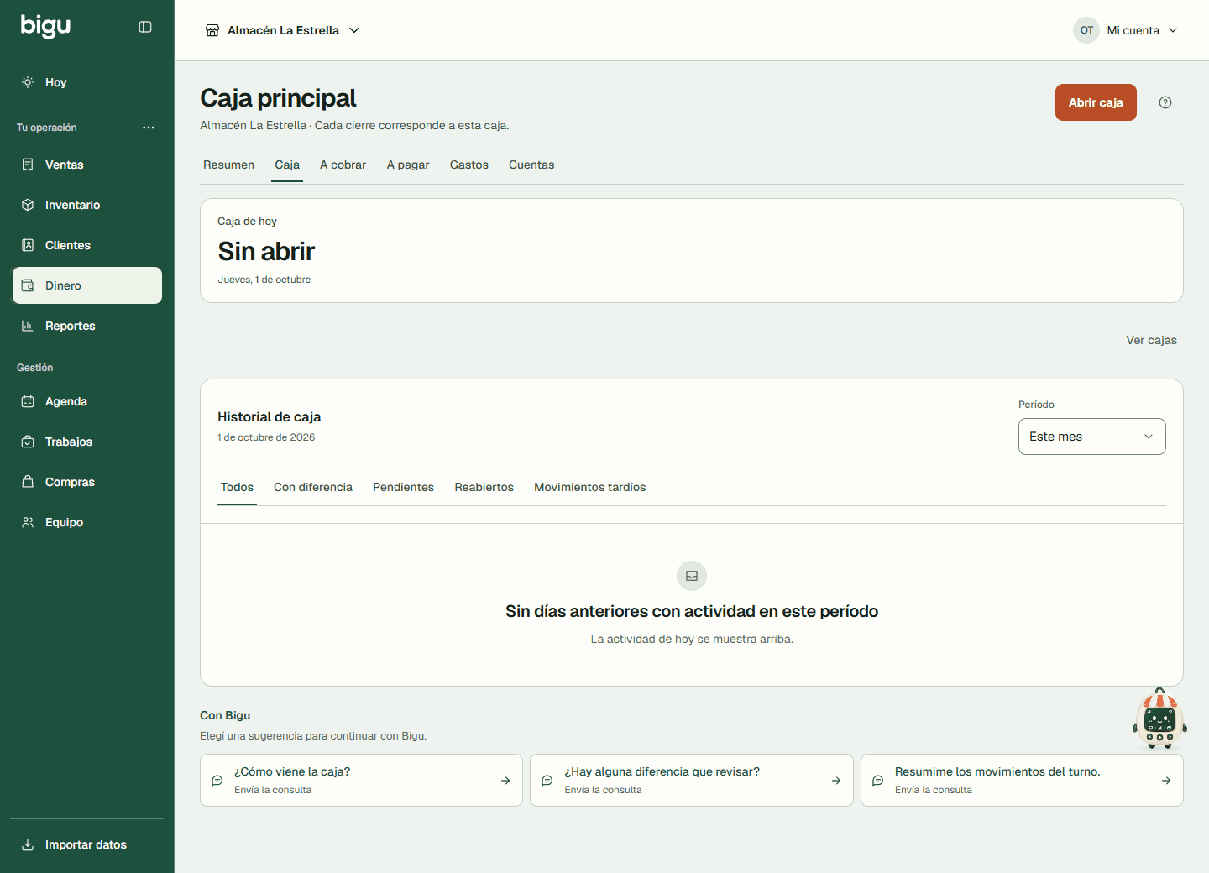Screen dimensions: 1209x873
Task: Click the Abrir caja button
Action: [1096, 102]
